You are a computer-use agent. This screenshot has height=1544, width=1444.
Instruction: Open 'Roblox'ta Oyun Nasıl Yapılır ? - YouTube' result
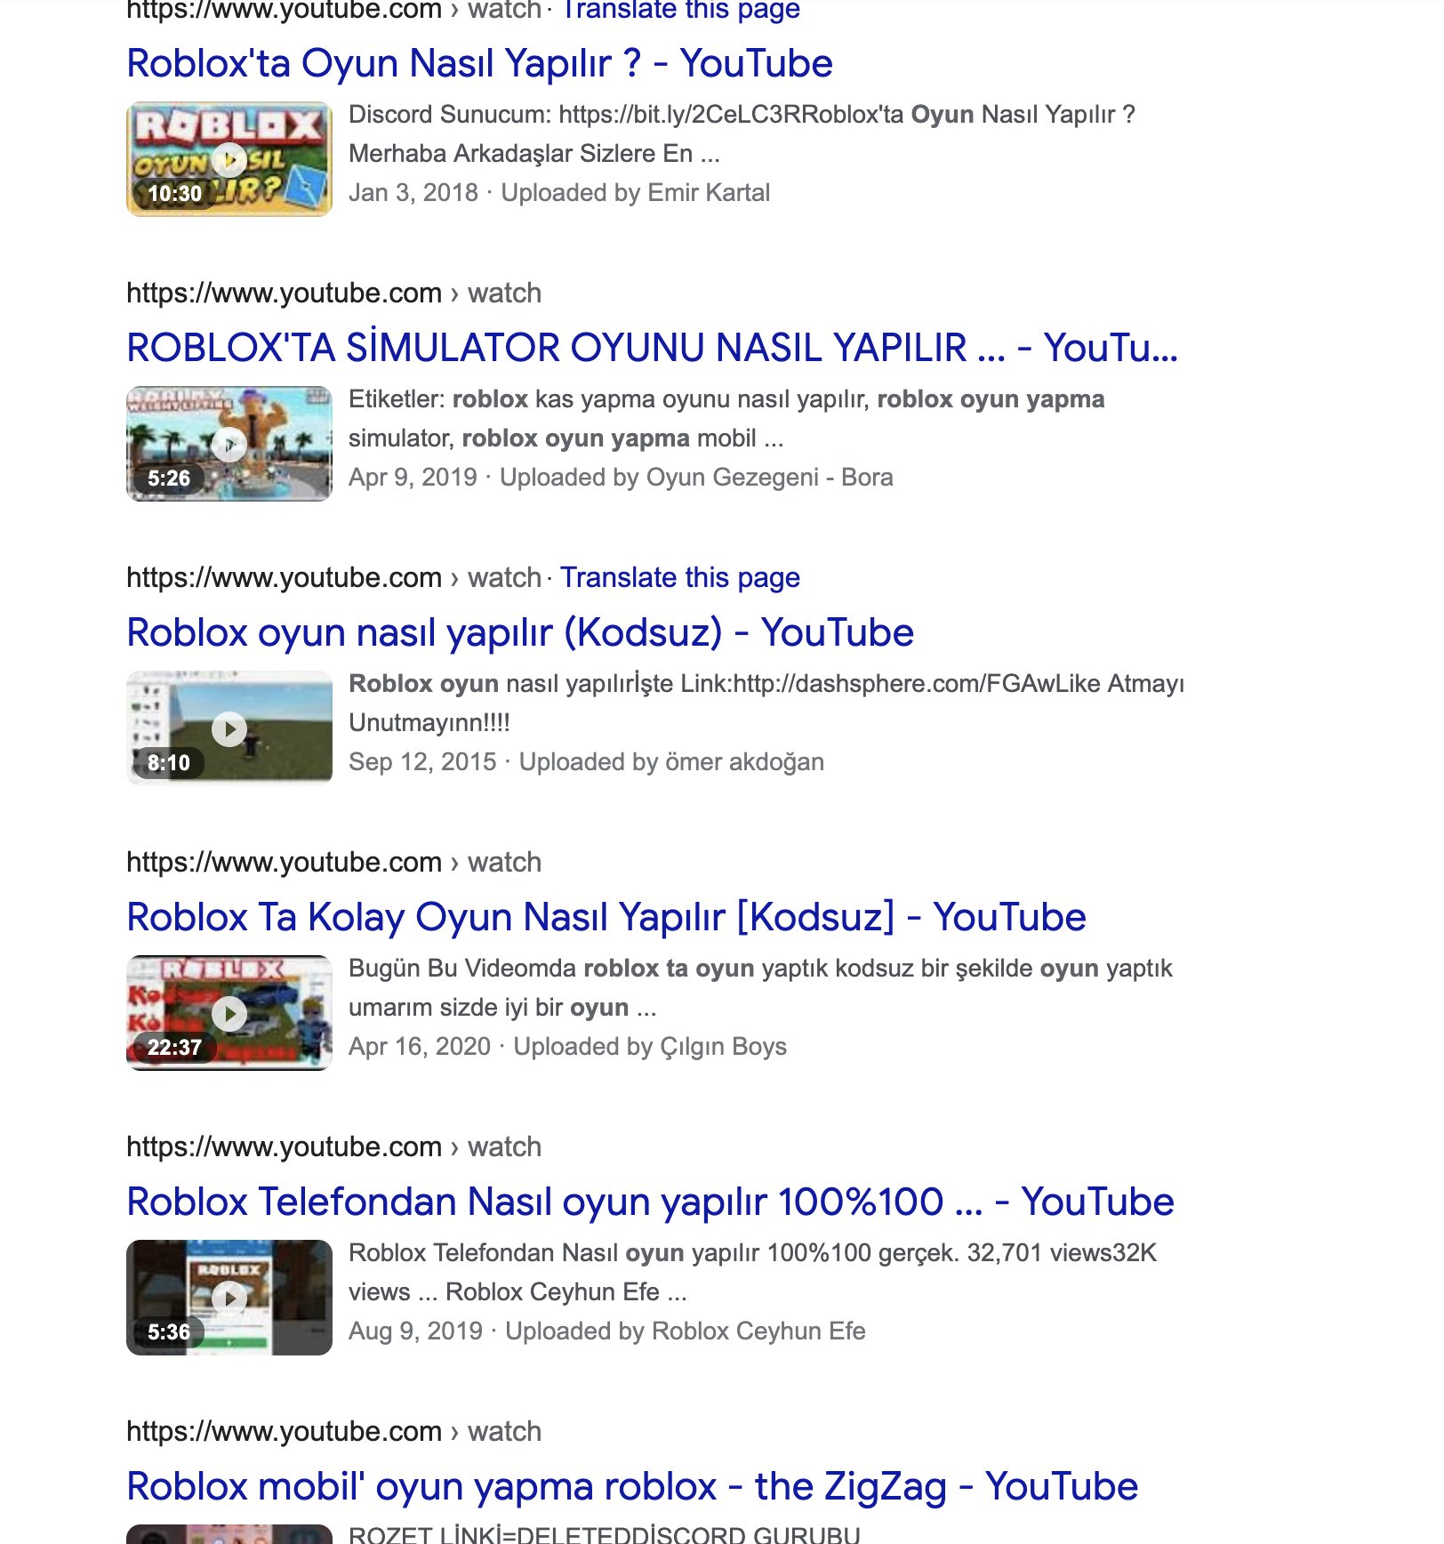479,64
